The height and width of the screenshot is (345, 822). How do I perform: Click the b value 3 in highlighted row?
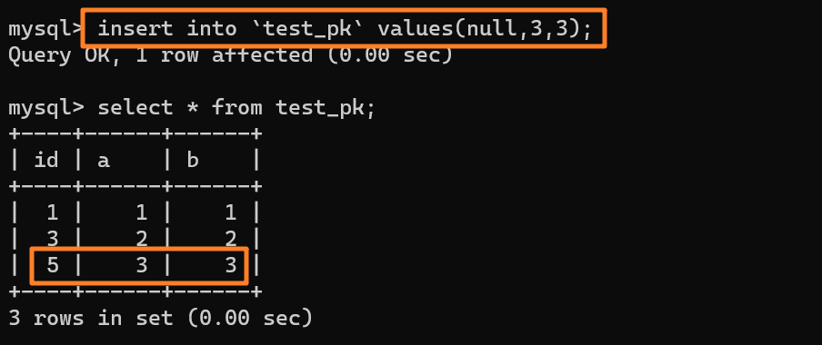[231, 265]
